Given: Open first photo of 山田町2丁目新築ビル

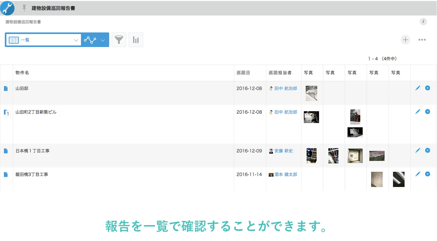Looking at the screenshot, I should [311, 117].
